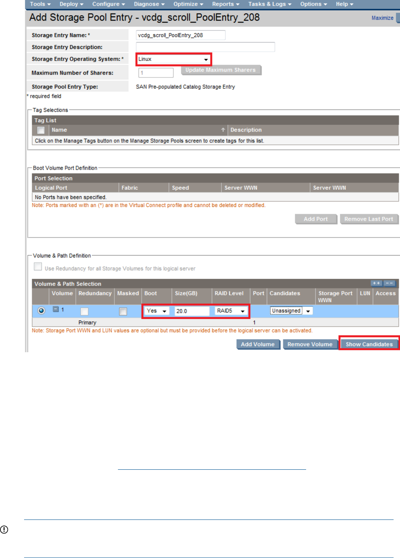Click the Storage Port WWN column header

click(335, 296)
